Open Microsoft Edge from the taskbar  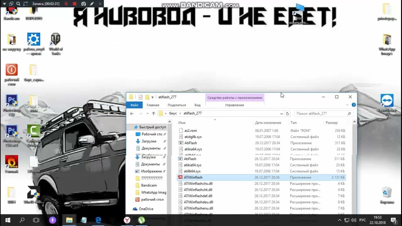tap(98, 220)
